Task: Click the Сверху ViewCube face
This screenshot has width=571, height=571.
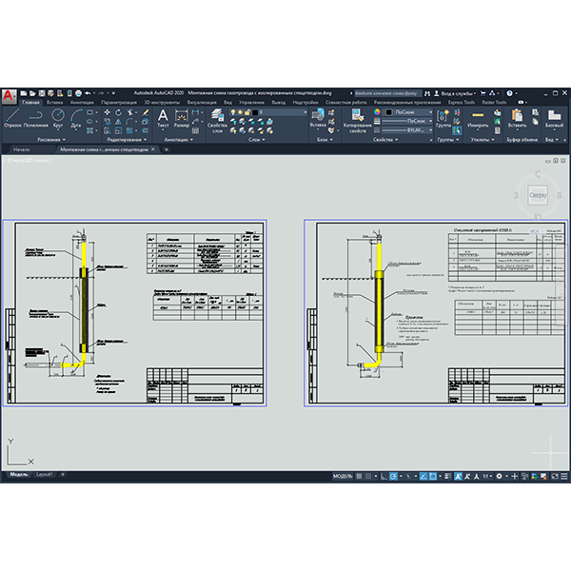Action: tap(538, 195)
